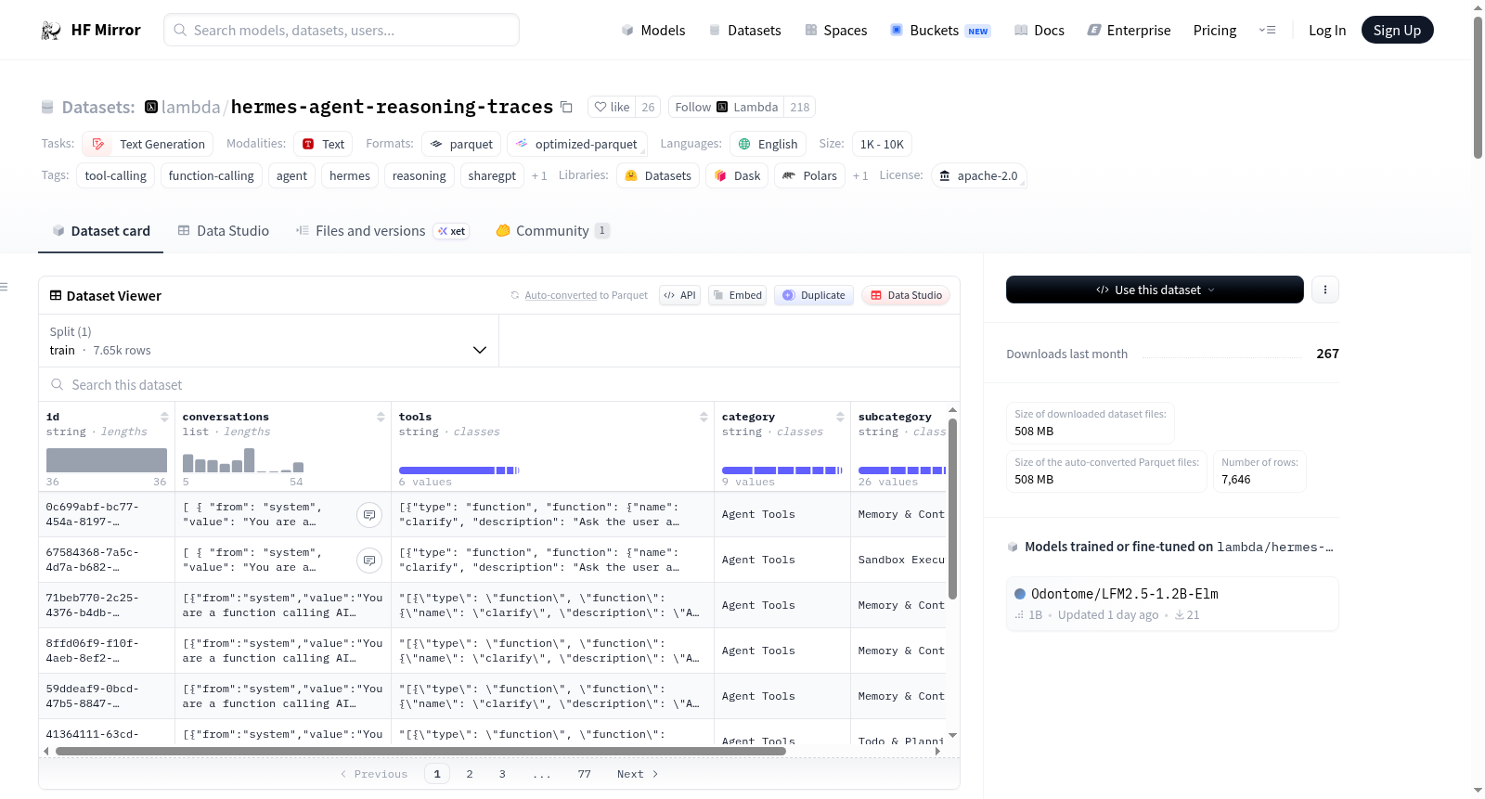
Task: Click the Polars library tag
Action: (810, 175)
